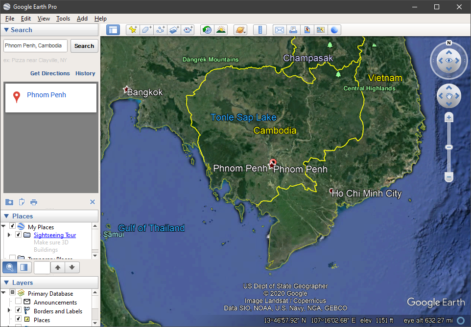Click the places search magnifier button
Image resolution: width=471 pixels, height=327 pixels.
(x=10, y=267)
